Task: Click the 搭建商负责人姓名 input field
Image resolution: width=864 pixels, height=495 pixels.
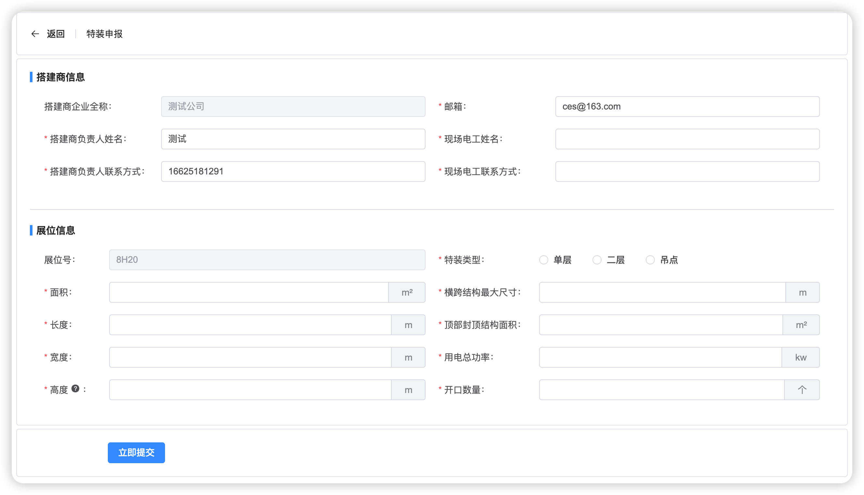Action: pyautogui.click(x=293, y=139)
